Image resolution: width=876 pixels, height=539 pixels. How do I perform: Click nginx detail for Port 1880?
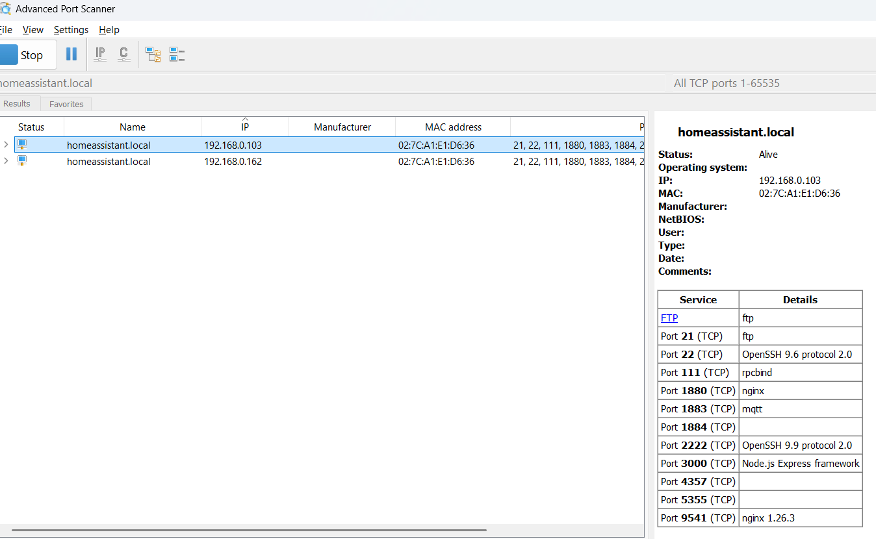801,391
